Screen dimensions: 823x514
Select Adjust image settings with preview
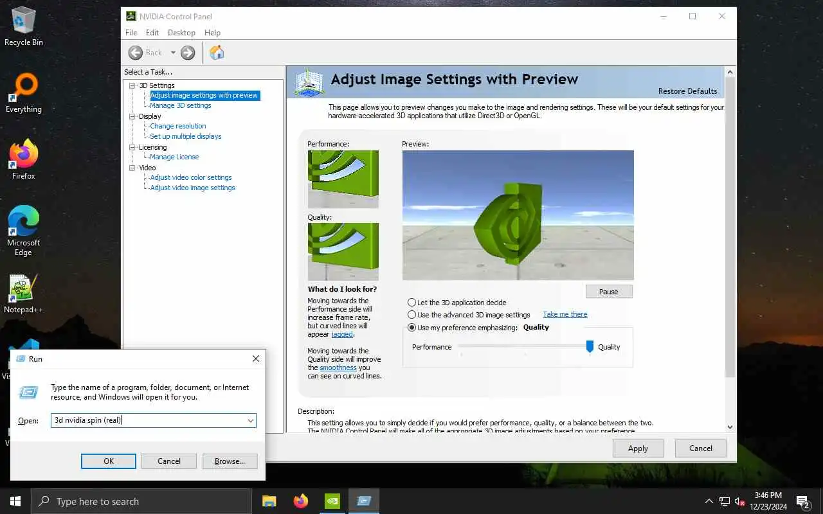pyautogui.click(x=204, y=95)
